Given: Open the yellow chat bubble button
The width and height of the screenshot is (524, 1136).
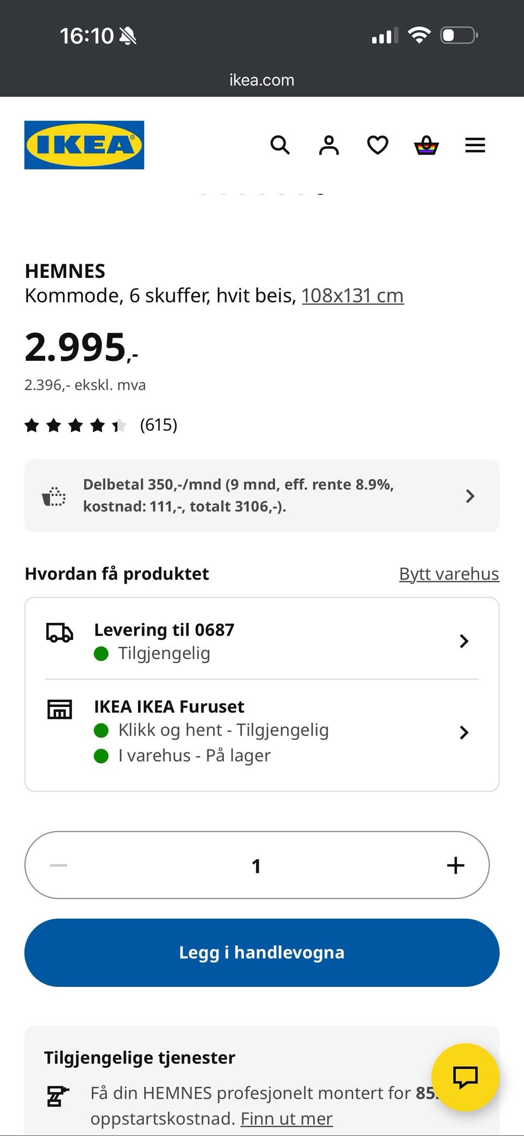Looking at the screenshot, I should tap(465, 1077).
